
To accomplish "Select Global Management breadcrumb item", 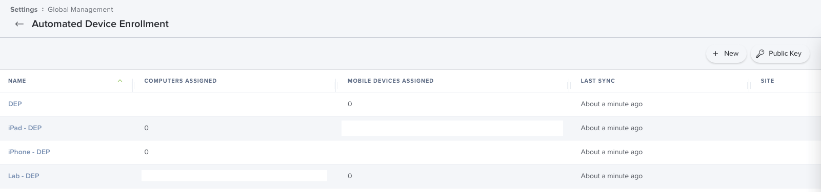I will tap(81, 9).
